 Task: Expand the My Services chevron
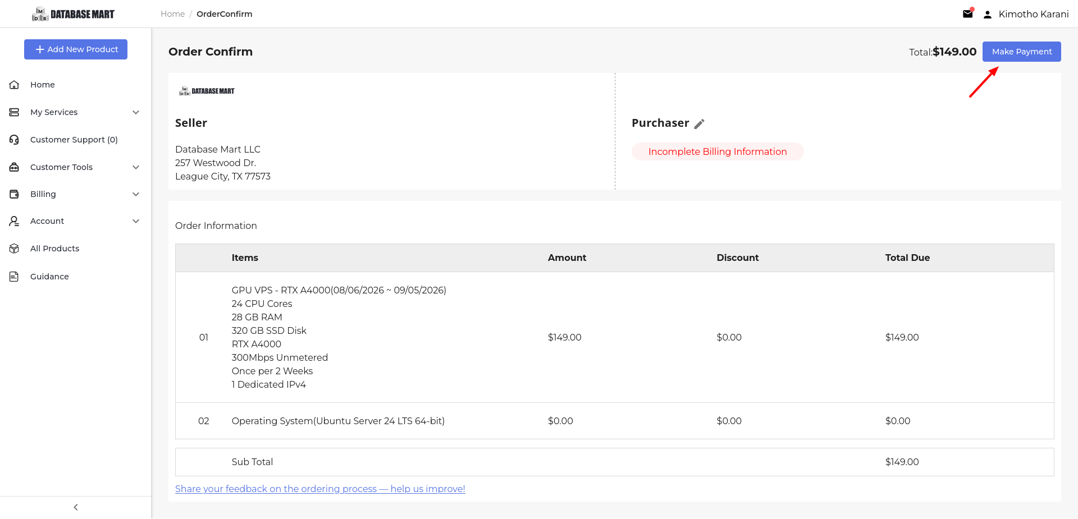[x=136, y=112]
